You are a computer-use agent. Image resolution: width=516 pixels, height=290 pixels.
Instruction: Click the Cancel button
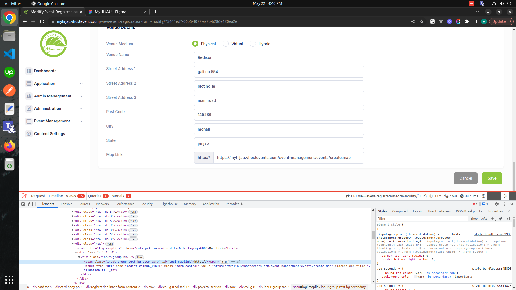pos(465,178)
